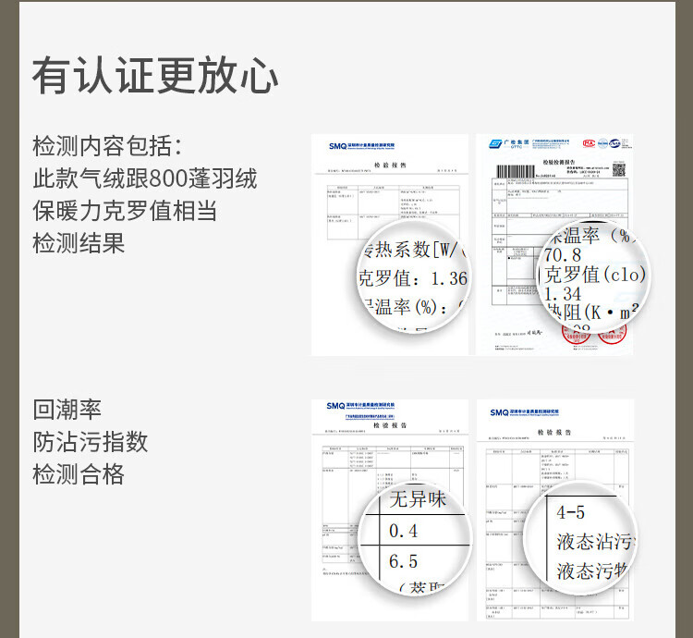
Task: Open magnified circle showing 4-5 液态沾污
Action: (580, 538)
